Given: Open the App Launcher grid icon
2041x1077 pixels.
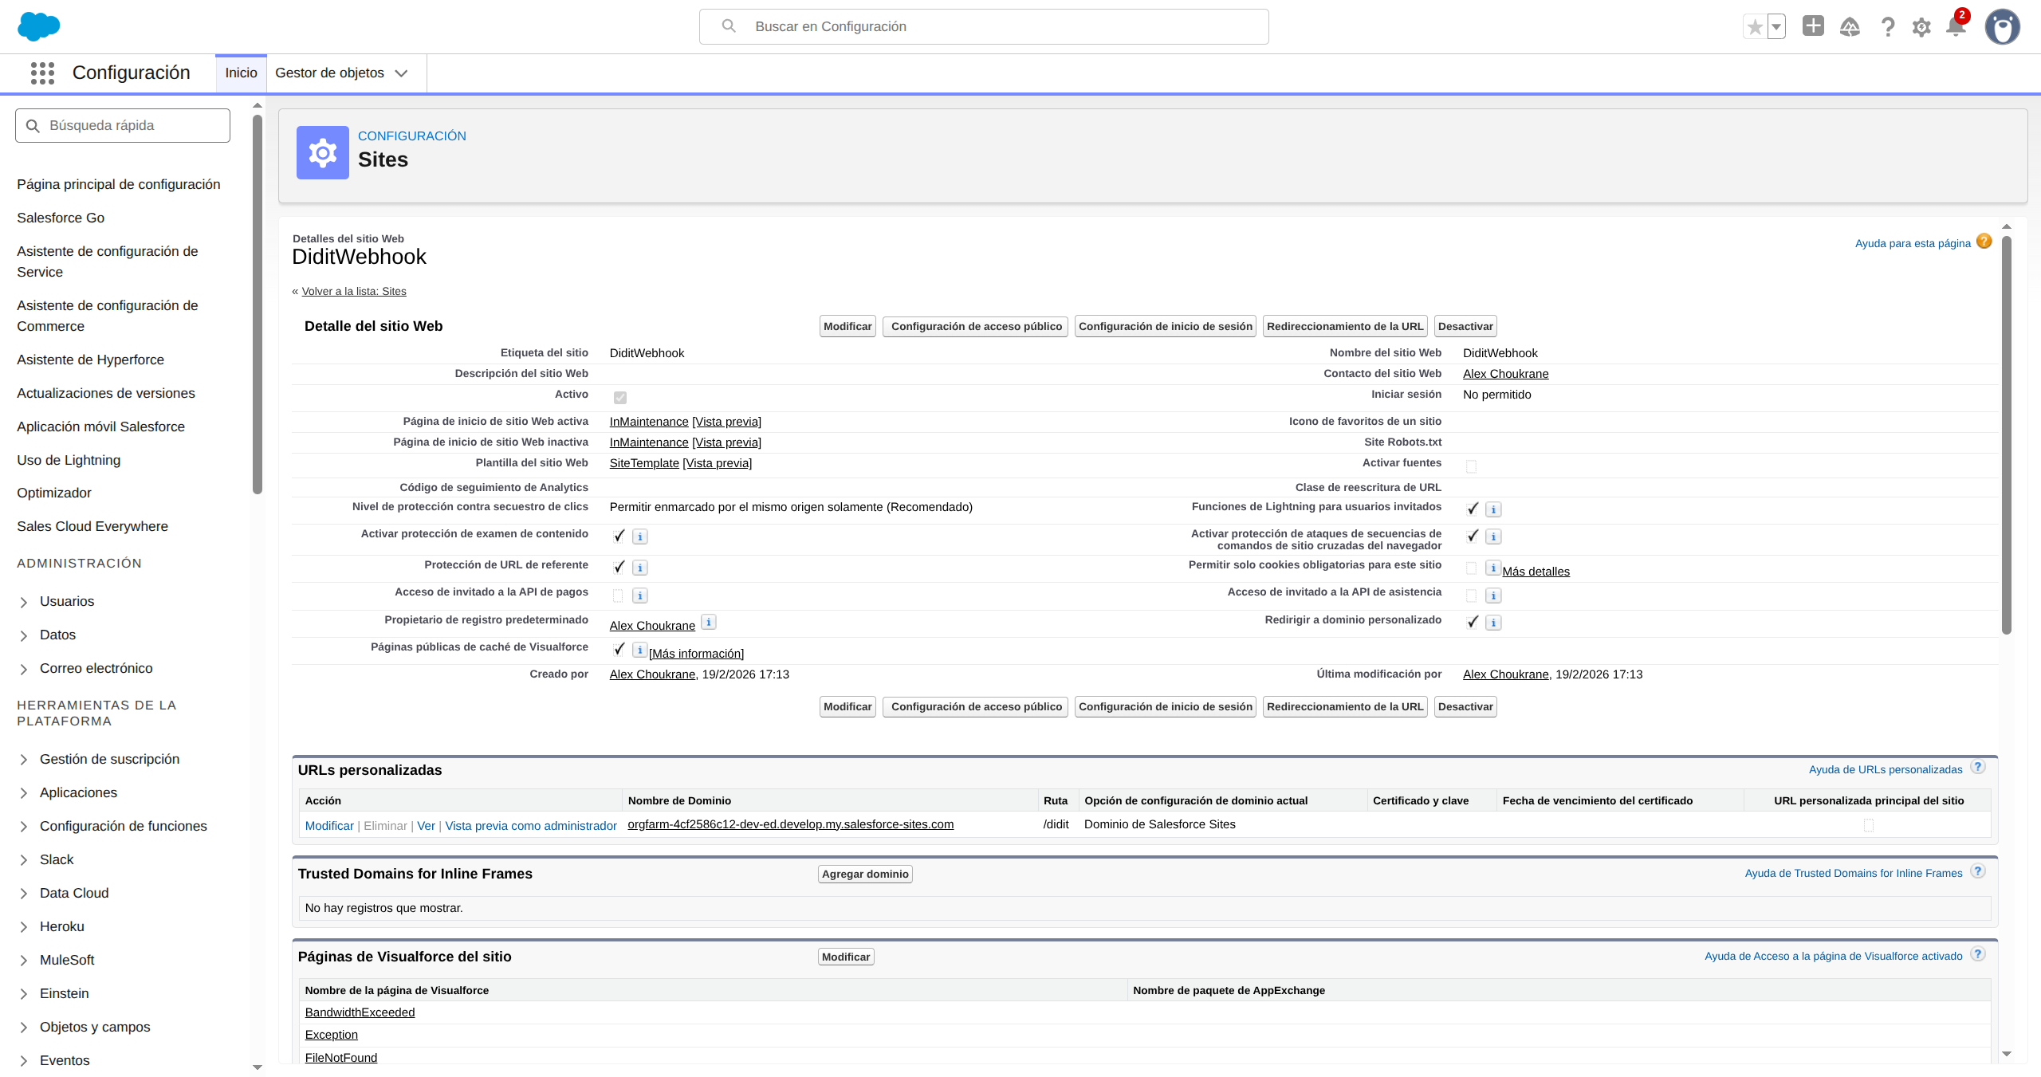Looking at the screenshot, I should click(42, 73).
